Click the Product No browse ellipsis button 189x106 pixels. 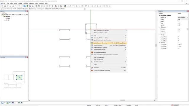point(187,17)
